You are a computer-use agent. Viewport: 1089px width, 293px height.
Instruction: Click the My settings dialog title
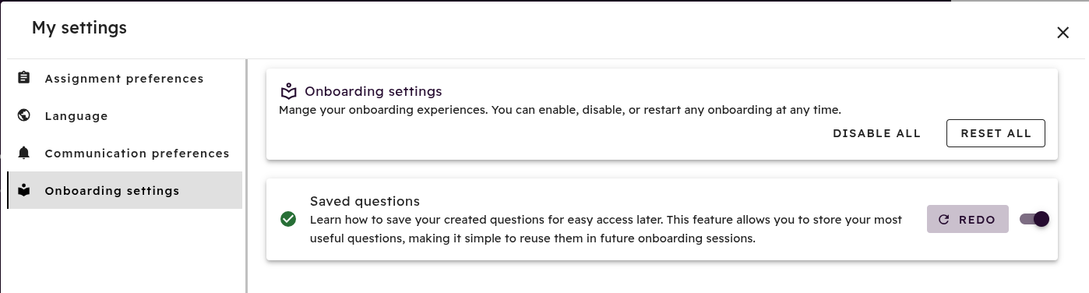(x=79, y=28)
